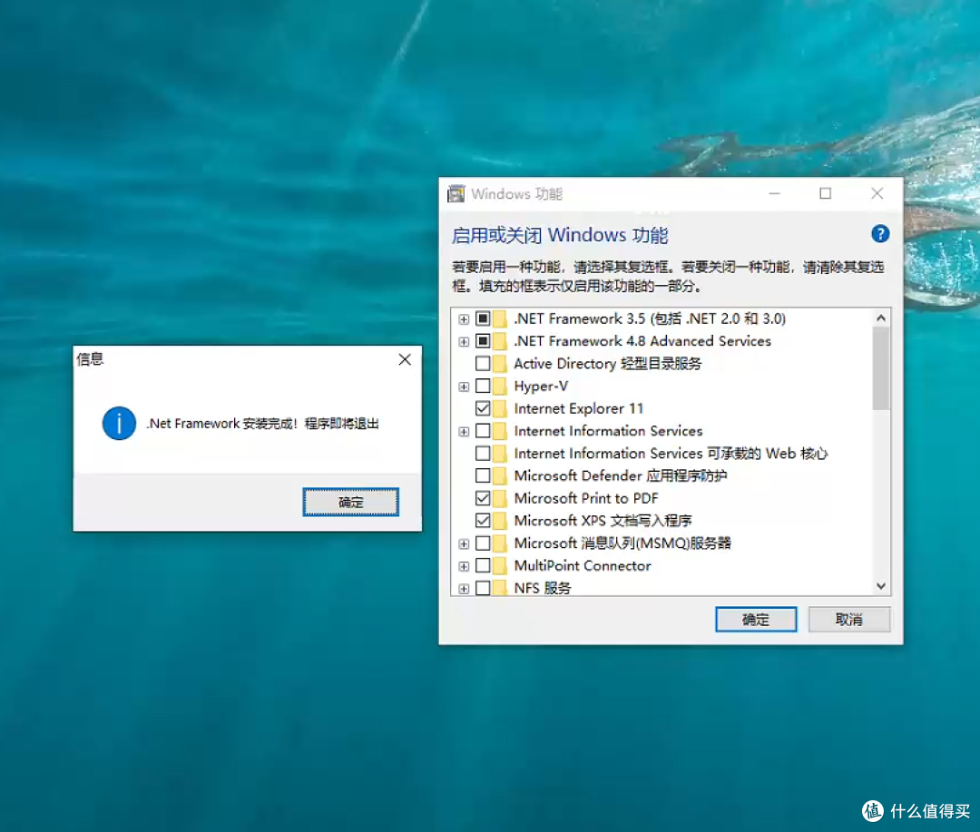
Task: Click folder icon beside Hyper-V
Action: click(x=499, y=386)
